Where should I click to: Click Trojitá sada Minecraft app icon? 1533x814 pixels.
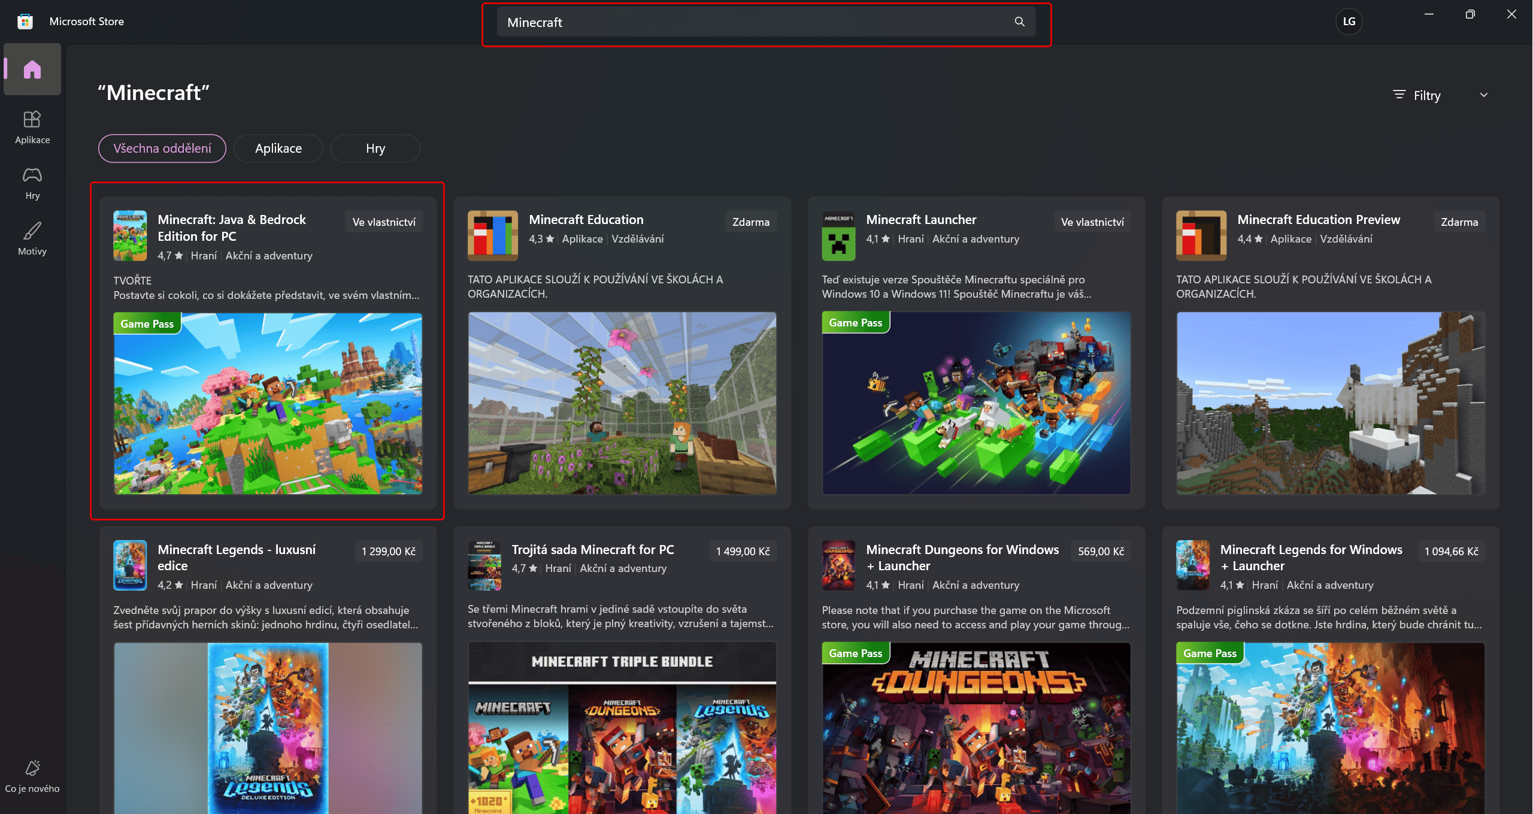click(x=484, y=565)
